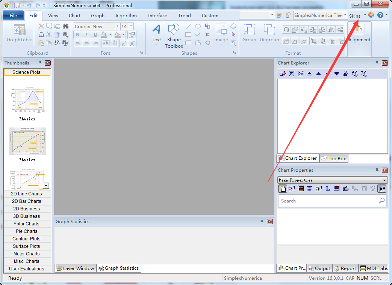Image resolution: width=392 pixels, height=285 pixels.
Task: Toggle Bold formatting
Action: pos(77,34)
